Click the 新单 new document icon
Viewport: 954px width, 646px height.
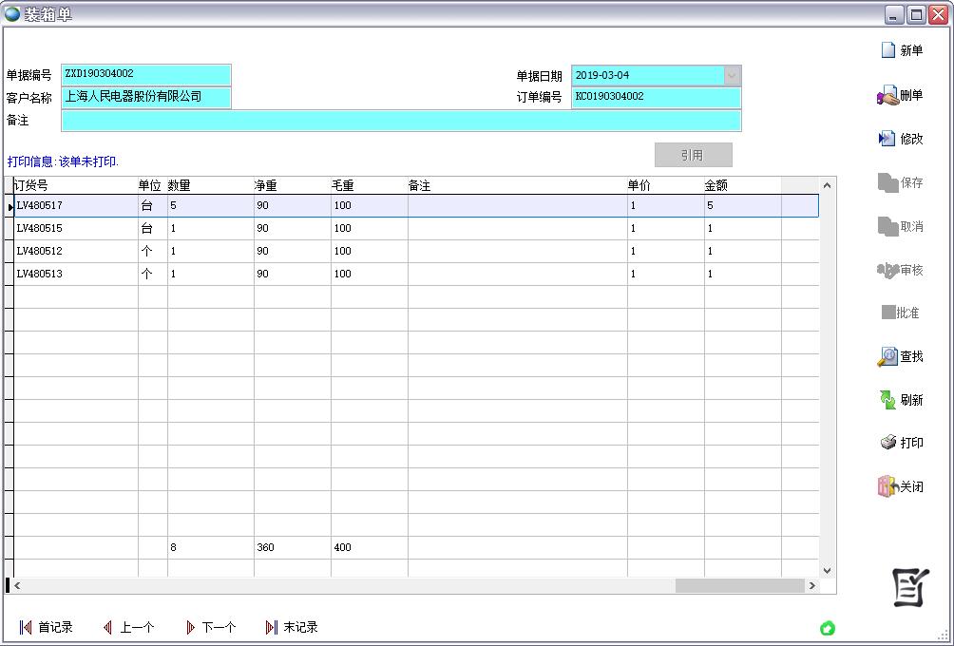888,50
